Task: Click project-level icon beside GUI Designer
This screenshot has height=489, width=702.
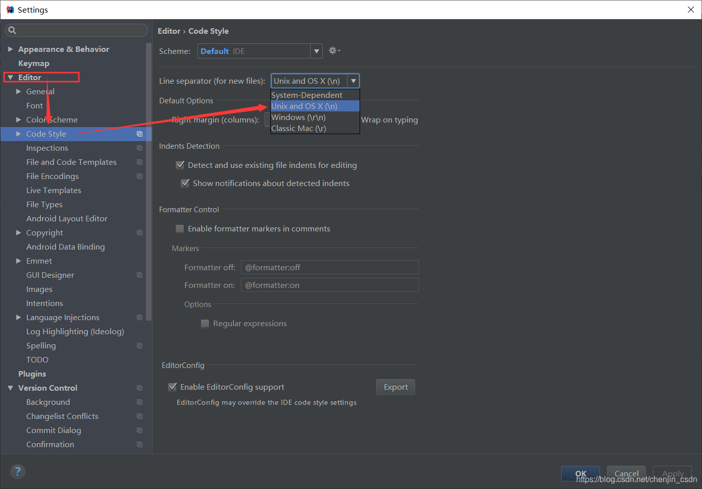Action: pos(140,275)
